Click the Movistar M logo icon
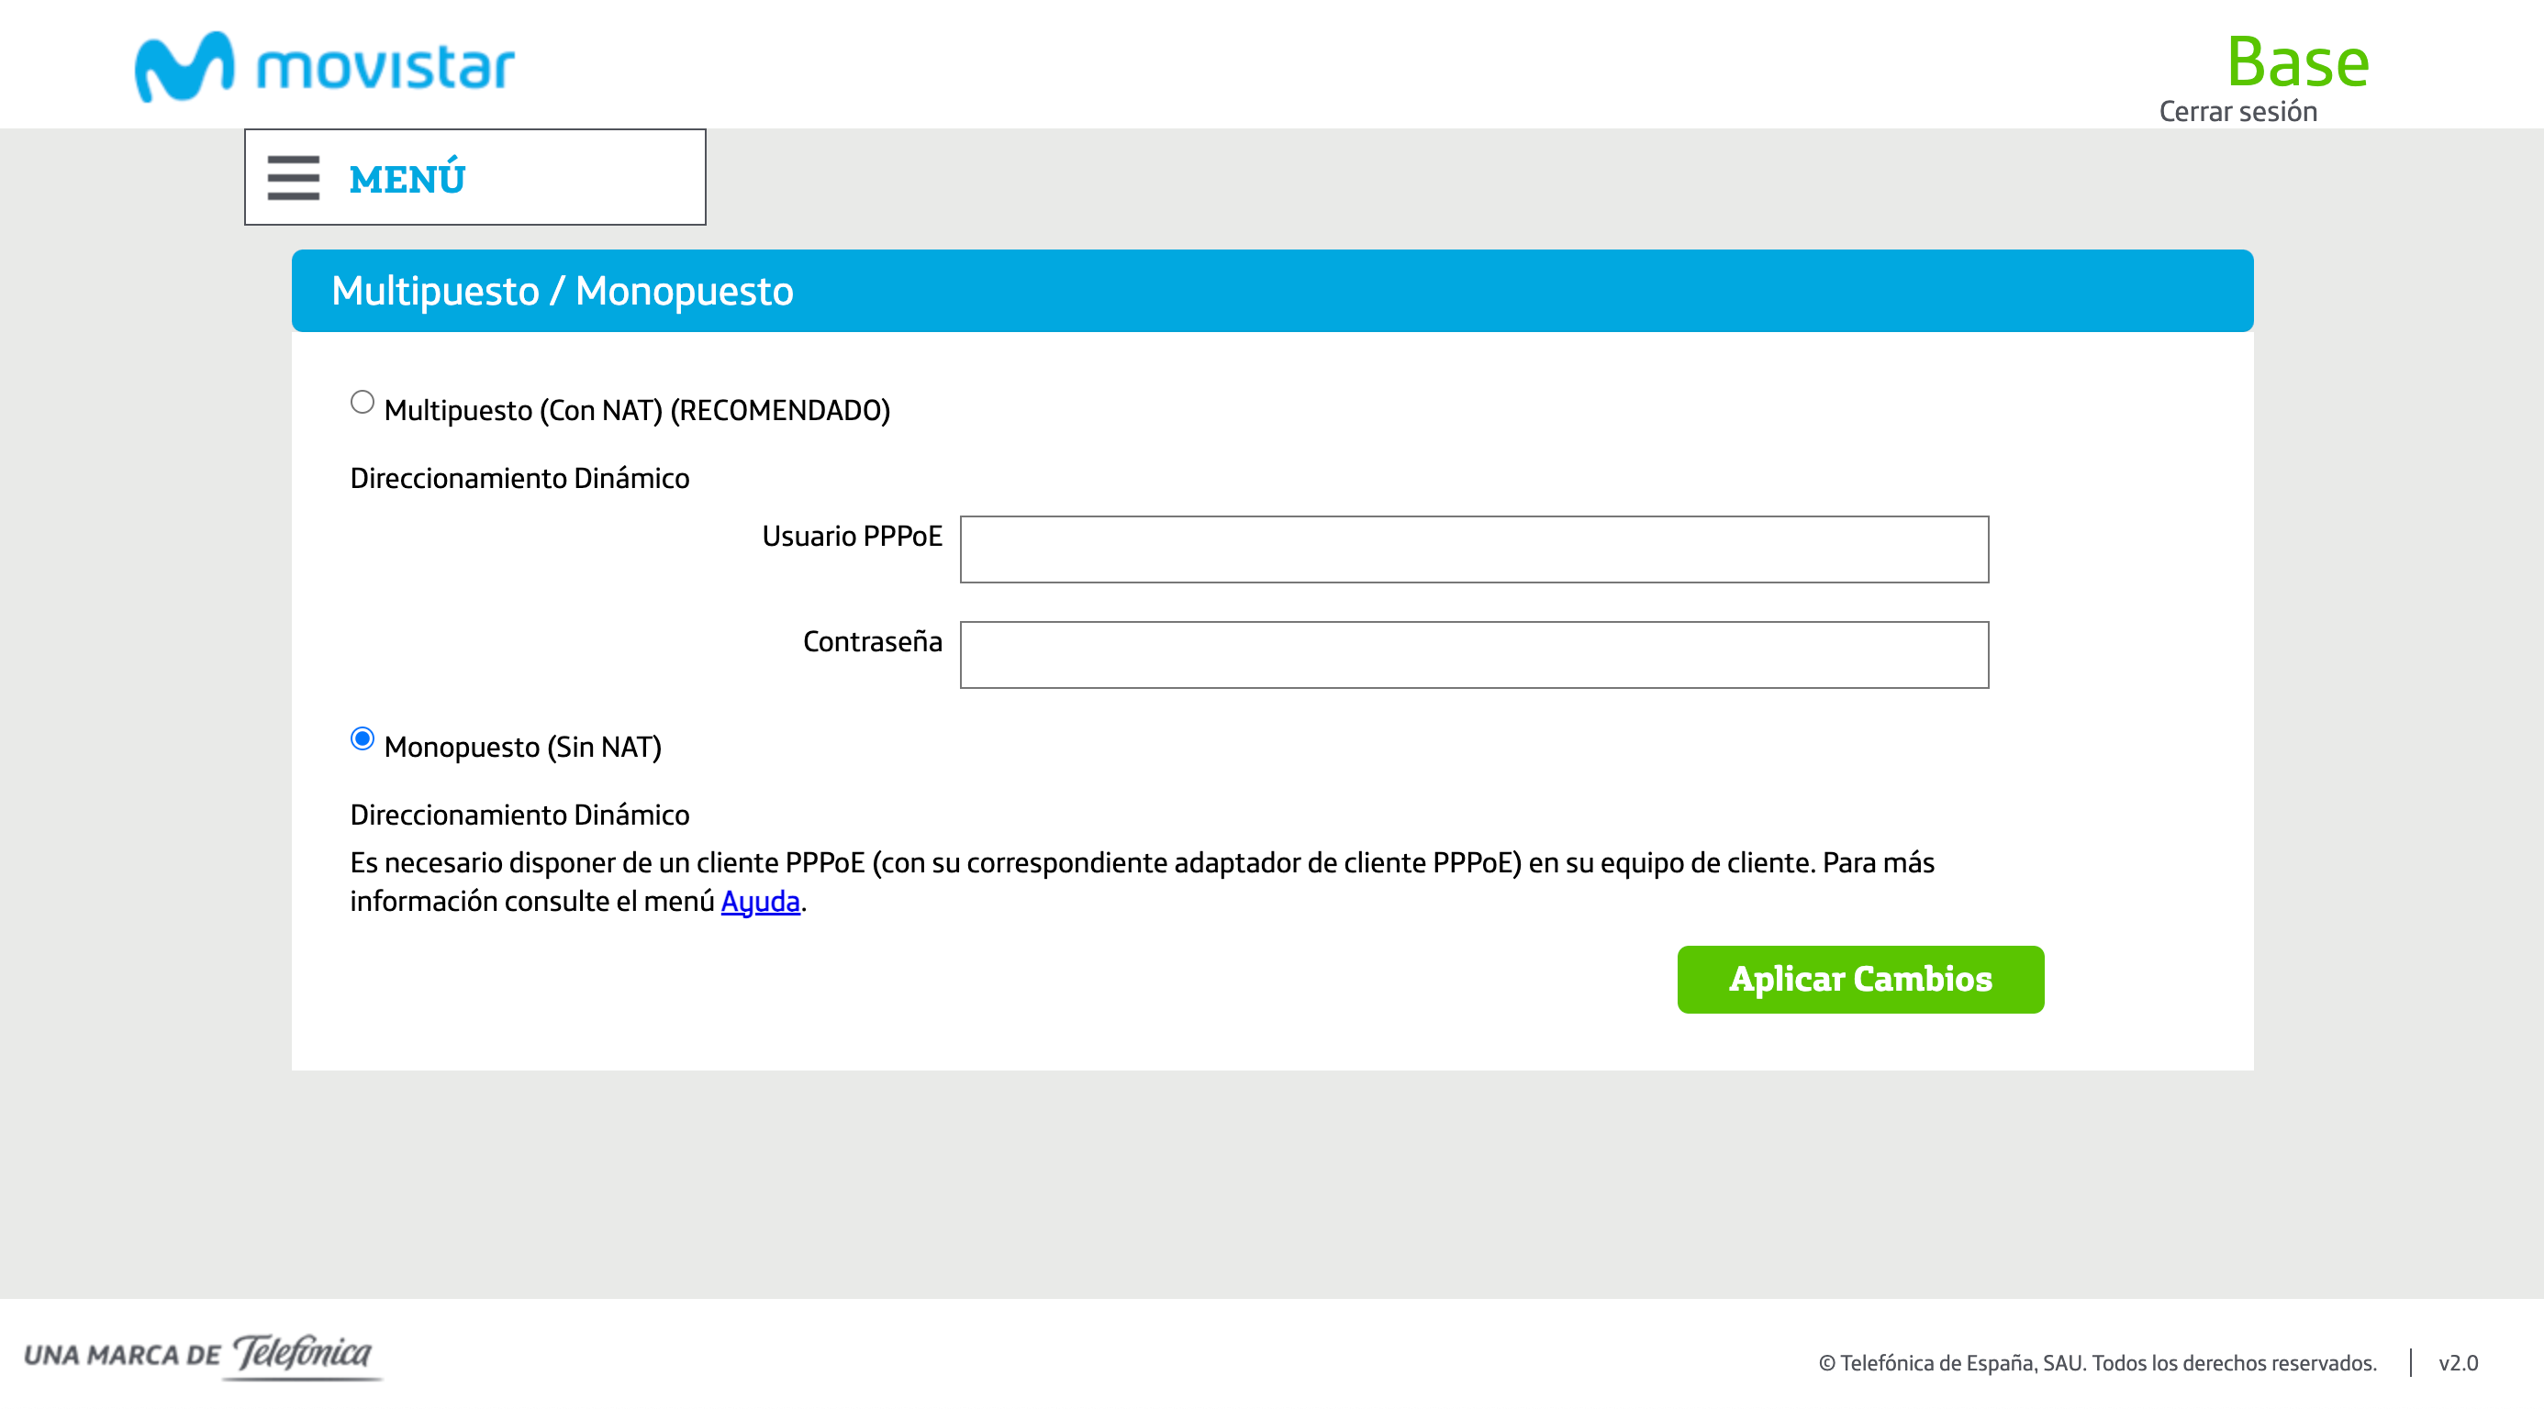Viewport: 2544px width, 1409px height. pyautogui.click(x=184, y=66)
